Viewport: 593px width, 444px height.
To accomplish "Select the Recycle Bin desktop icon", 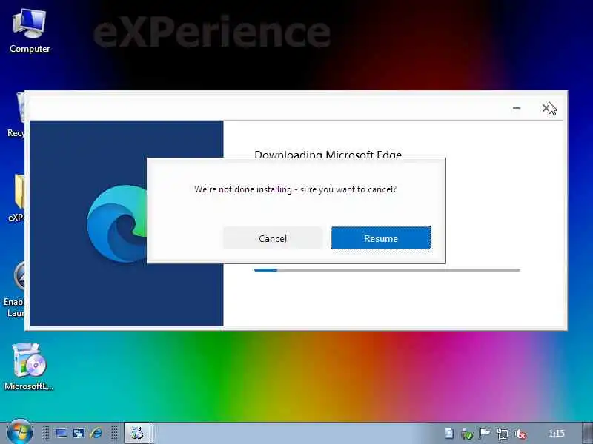I will click(16, 115).
